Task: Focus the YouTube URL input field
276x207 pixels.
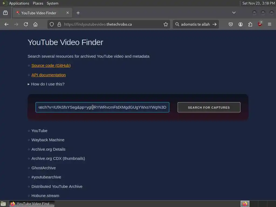Action: [102, 107]
